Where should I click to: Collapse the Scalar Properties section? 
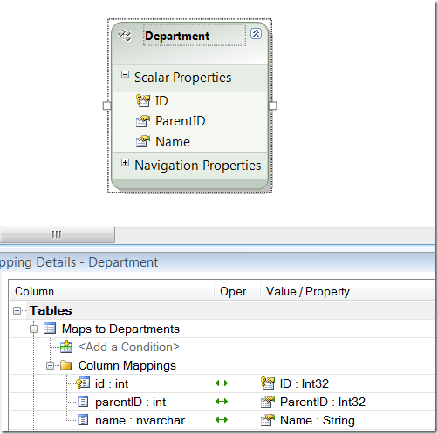125,75
